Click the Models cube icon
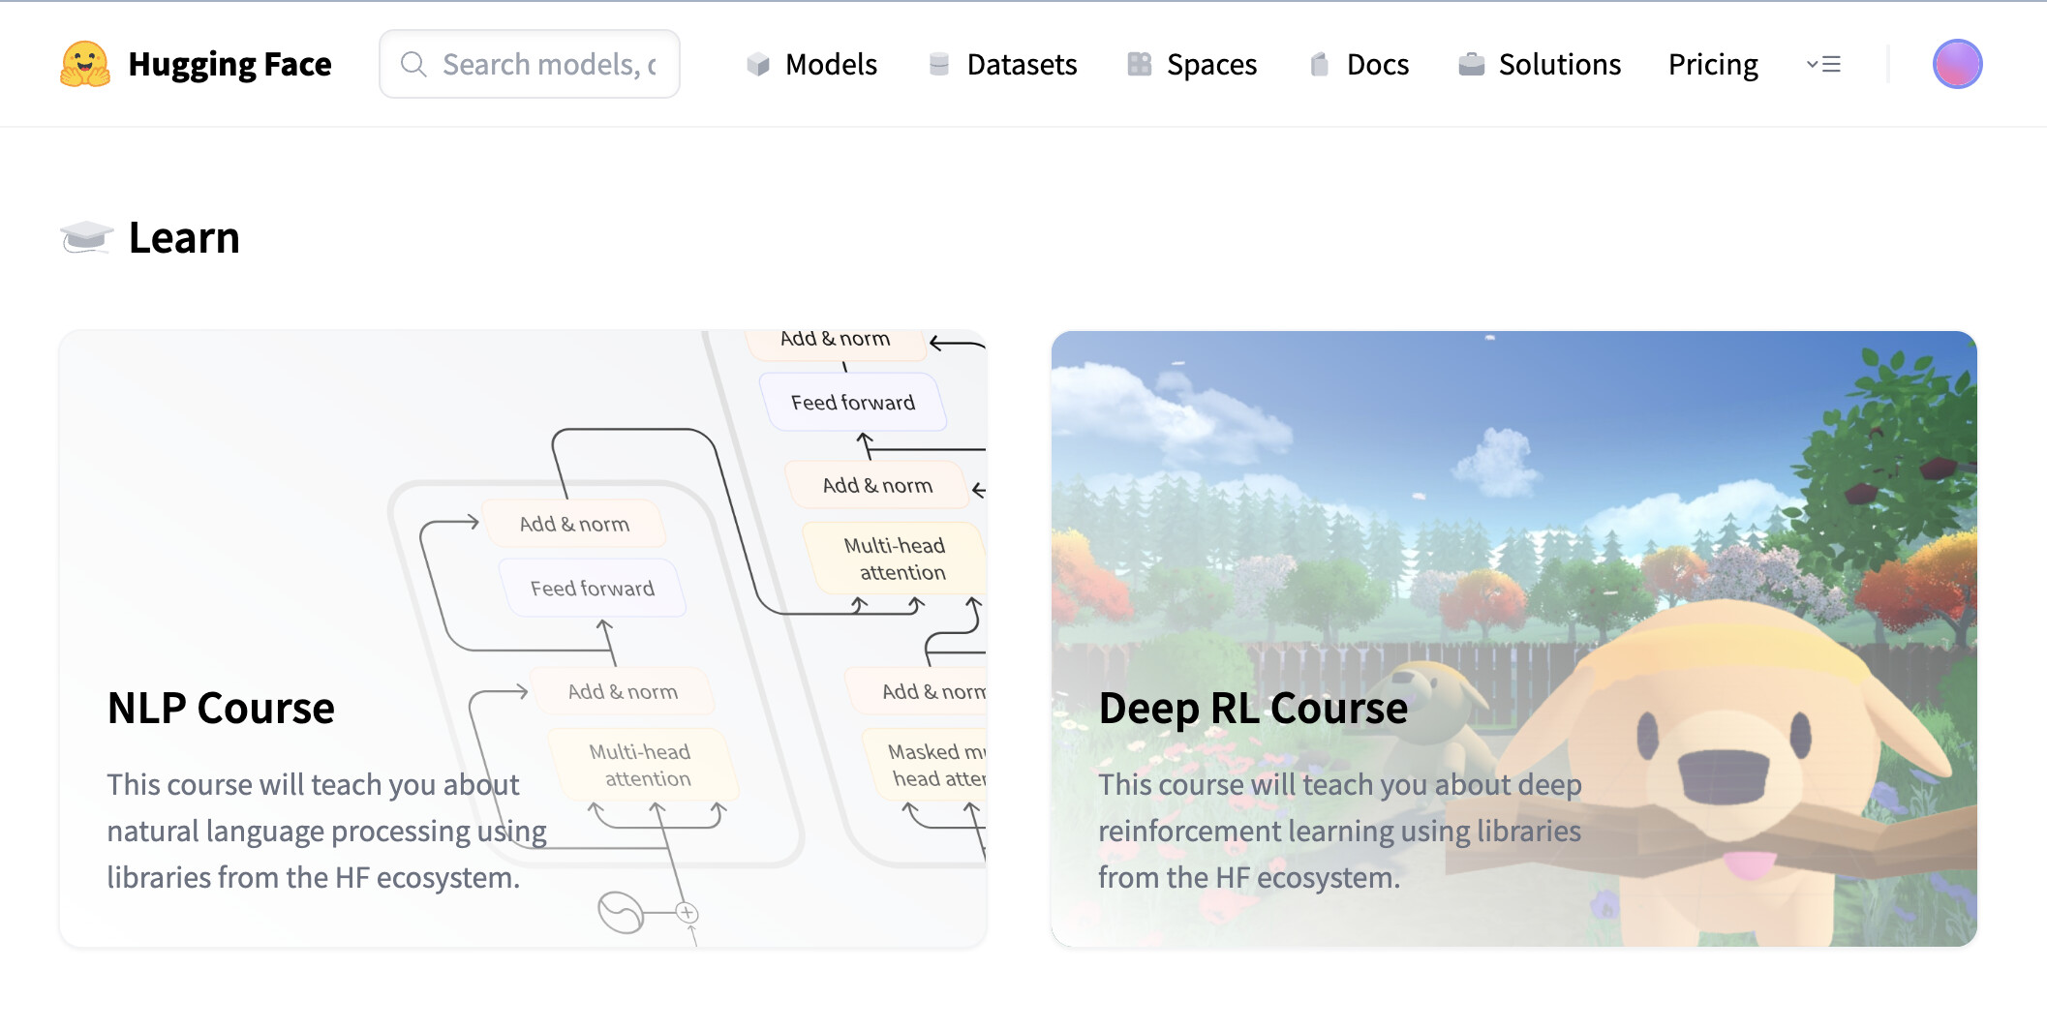Screen dimensions: 2047x1030 click(x=758, y=65)
